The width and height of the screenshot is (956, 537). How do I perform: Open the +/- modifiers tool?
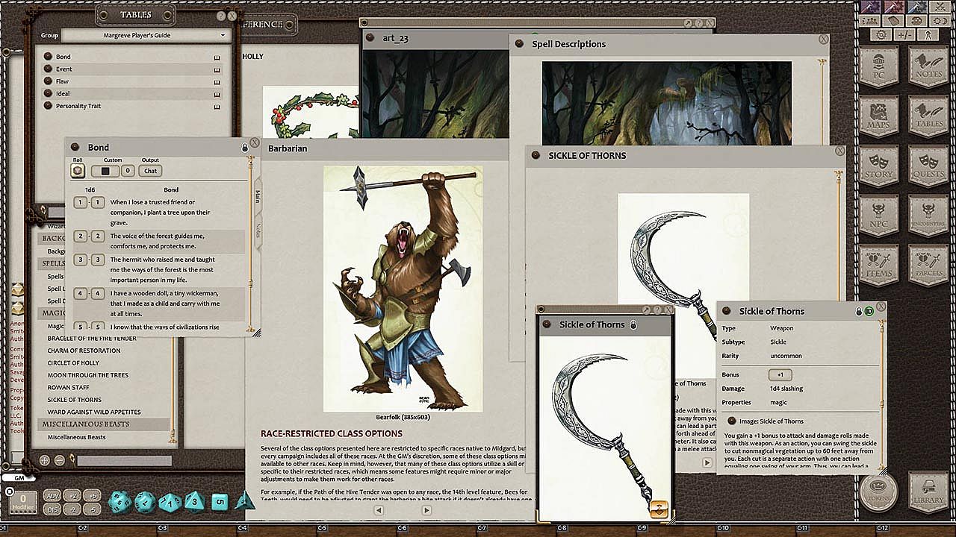(904, 34)
